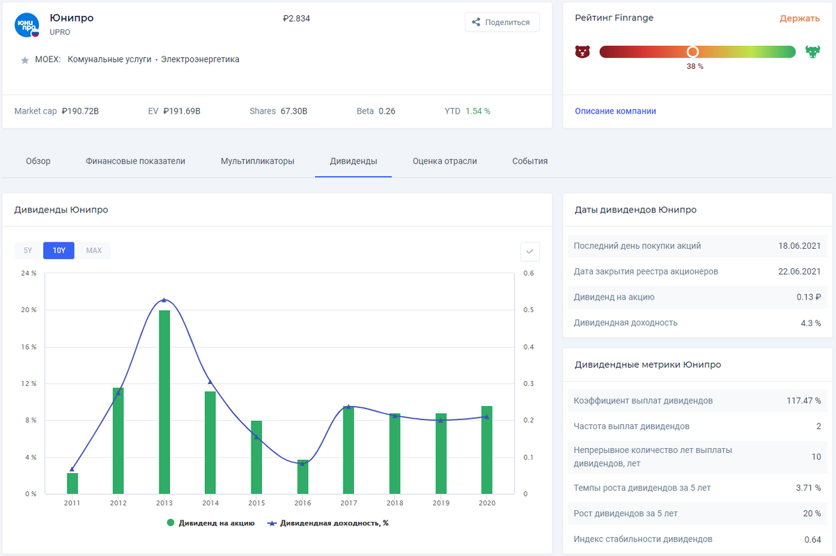Click the Последний день покупки акций row
Screen dimensions: 836x556
[x=697, y=246]
